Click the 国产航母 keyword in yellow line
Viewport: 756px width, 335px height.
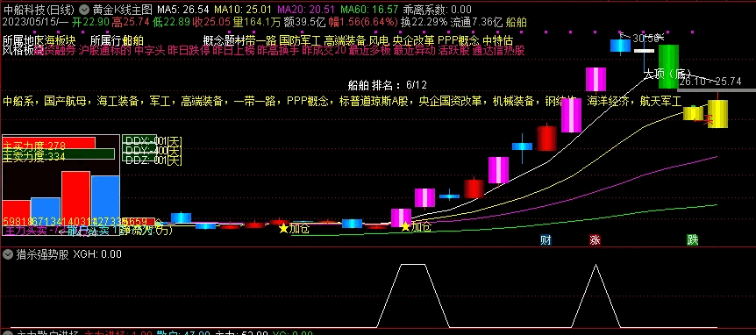tap(64, 101)
